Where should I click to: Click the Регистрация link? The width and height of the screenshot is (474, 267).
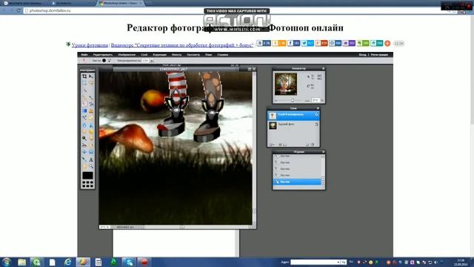379,55
